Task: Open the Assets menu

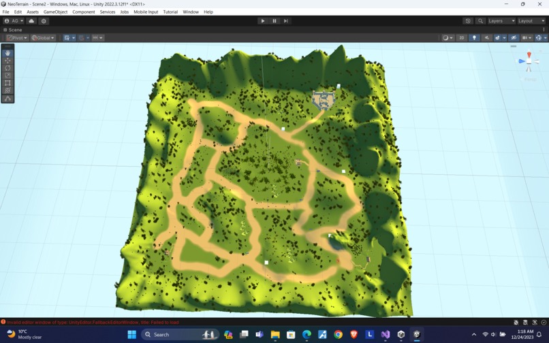Action: [x=33, y=12]
